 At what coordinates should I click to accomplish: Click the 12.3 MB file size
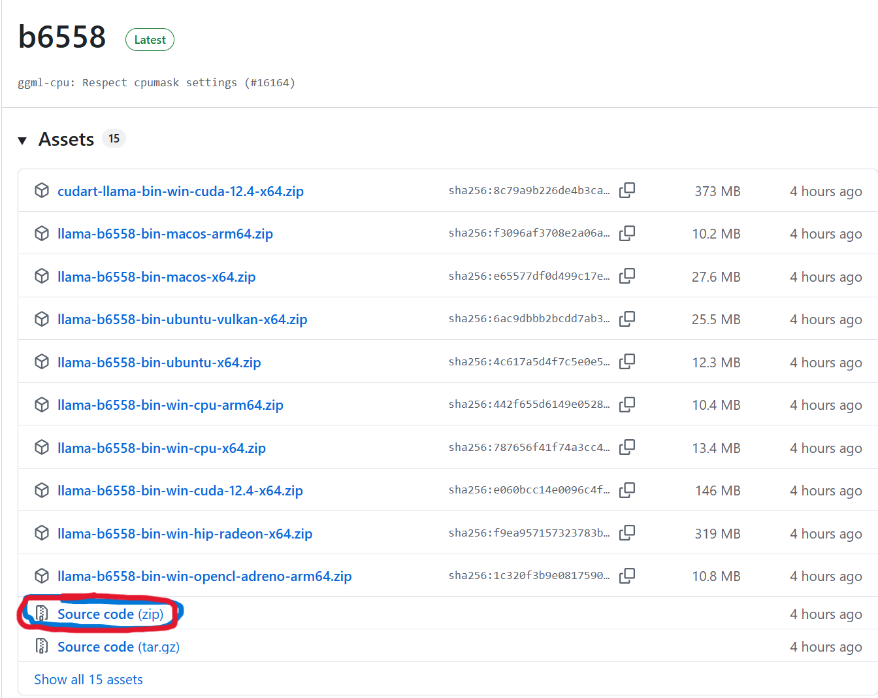(x=716, y=363)
